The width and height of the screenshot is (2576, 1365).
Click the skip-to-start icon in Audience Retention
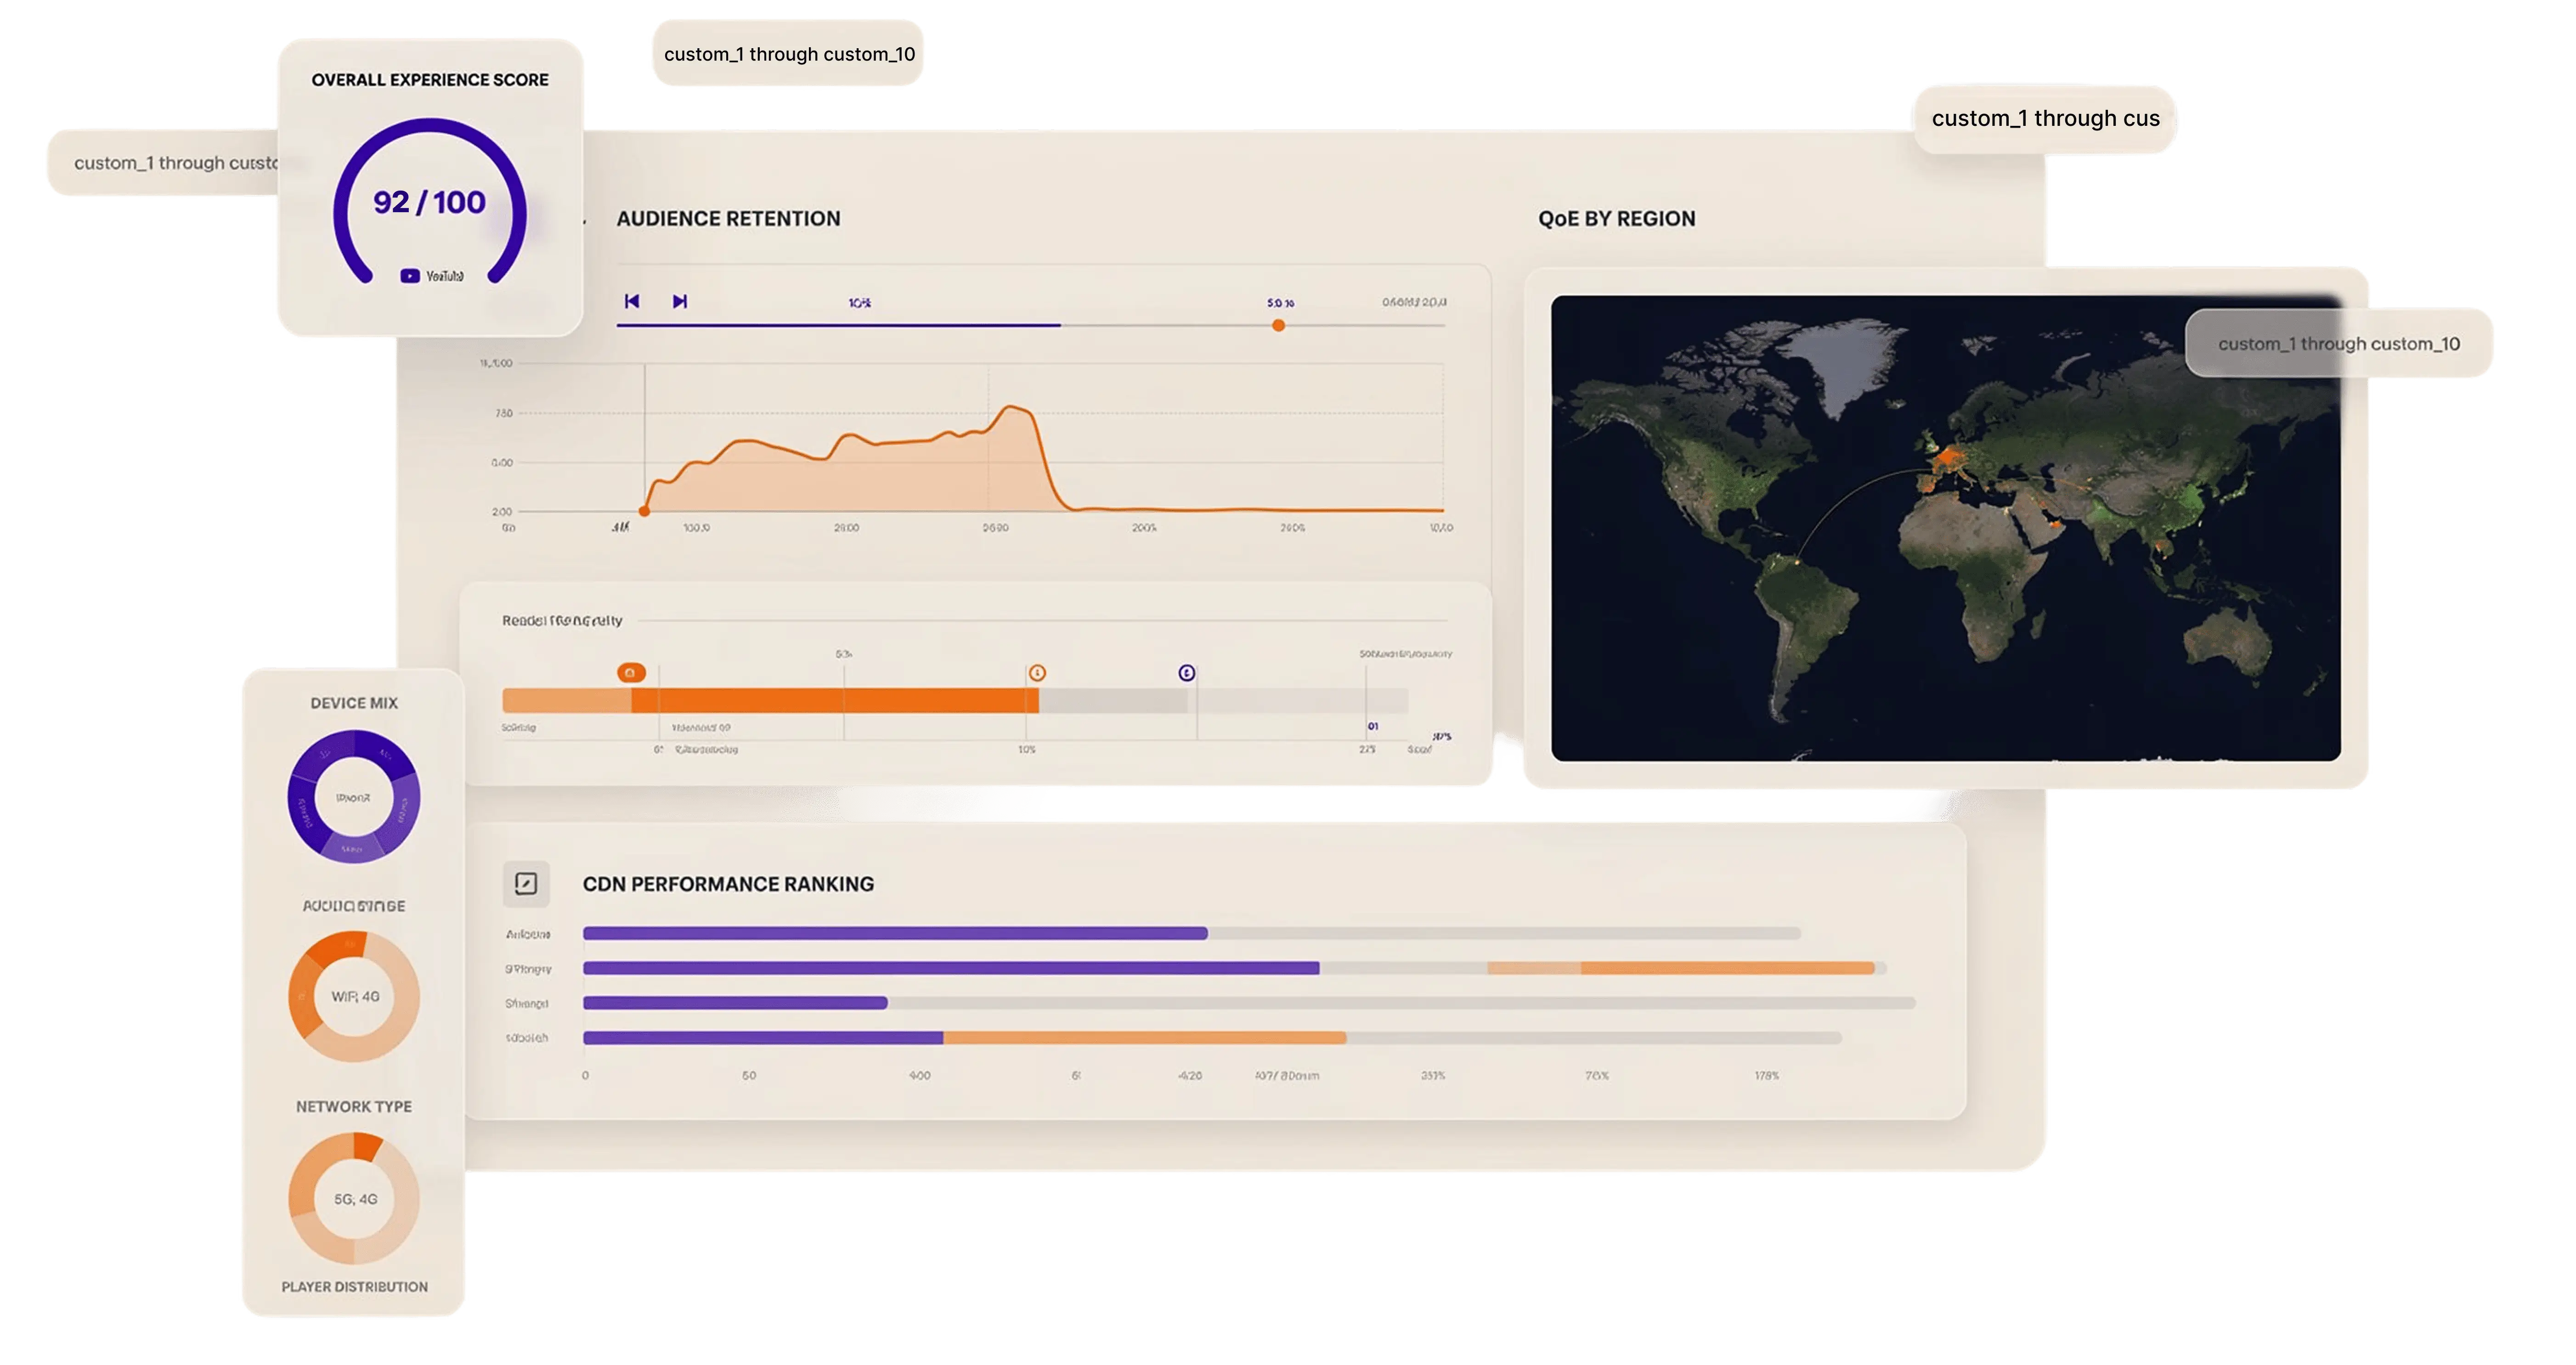coord(632,301)
